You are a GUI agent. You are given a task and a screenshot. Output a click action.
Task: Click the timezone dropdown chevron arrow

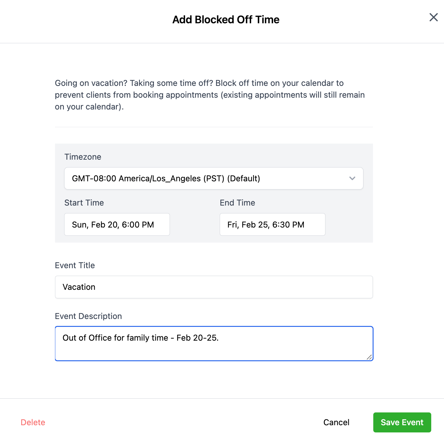point(352,178)
